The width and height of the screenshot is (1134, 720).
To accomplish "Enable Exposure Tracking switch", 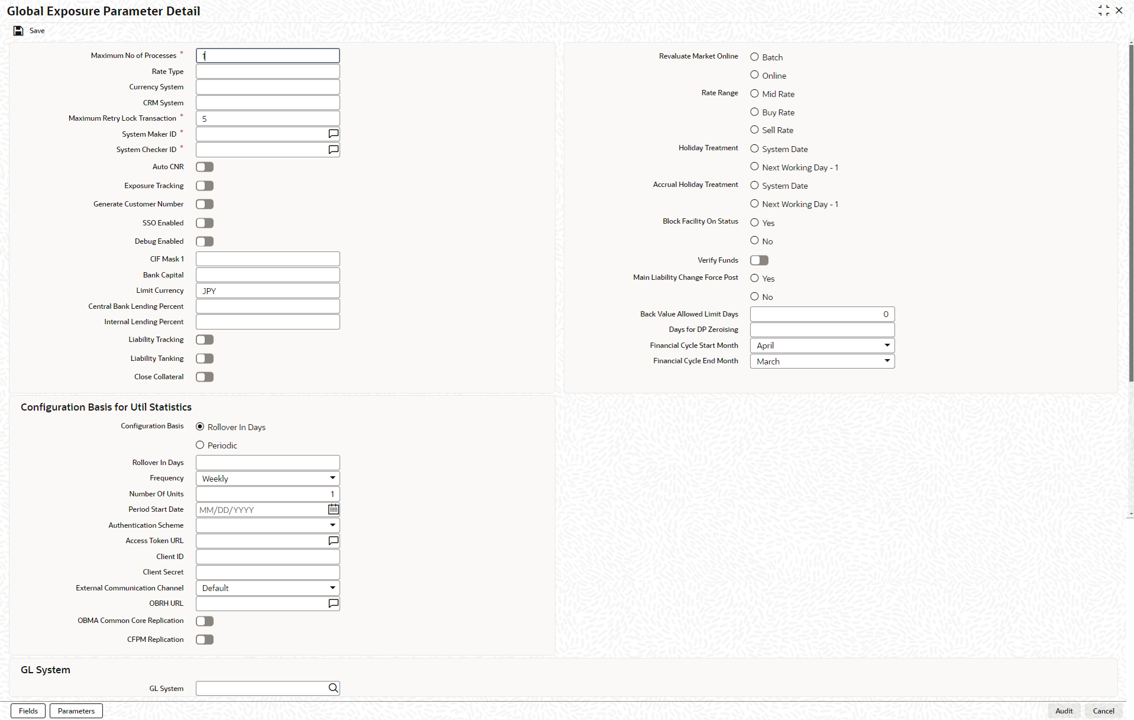I will (205, 186).
